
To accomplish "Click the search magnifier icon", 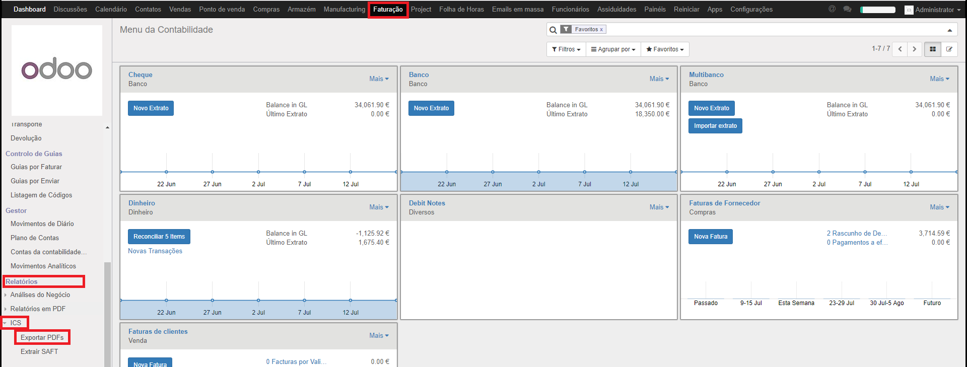I will [x=553, y=30].
